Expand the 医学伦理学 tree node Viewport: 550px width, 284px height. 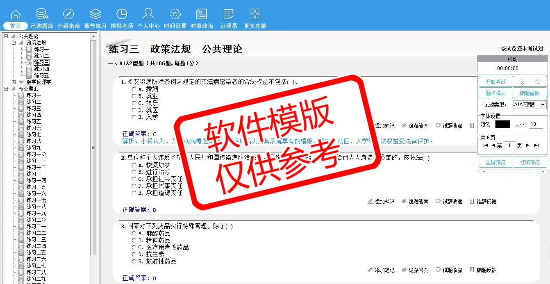(x=14, y=82)
